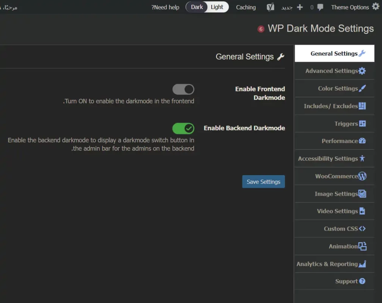382x303 pixels.
Task: Open the Caching menu in admin bar
Action: pyautogui.click(x=246, y=7)
